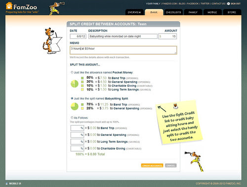Screen dimensions: 247x187
Task: Click the '$ 11.25' Band Trip amount
Action: pyautogui.click(x=103, y=104)
